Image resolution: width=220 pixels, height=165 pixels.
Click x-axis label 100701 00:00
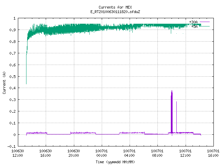tap(101, 153)
